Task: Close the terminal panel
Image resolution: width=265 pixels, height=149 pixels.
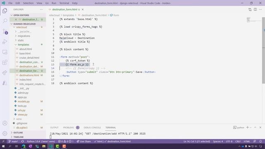Action: [260, 127]
